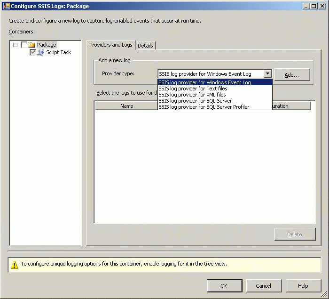Switch to the Details tab
Screen dimensions: 329x299
145,46
